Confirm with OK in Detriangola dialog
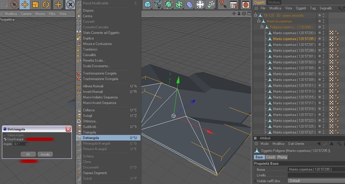The image size is (345, 184). coord(28,154)
